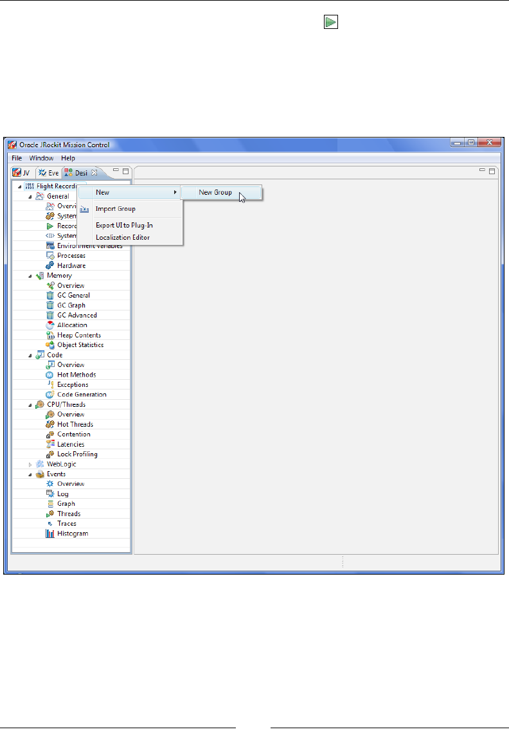Viewport: 509px width, 734px height.
Task: Collapse the Code group
Action: click(30, 355)
